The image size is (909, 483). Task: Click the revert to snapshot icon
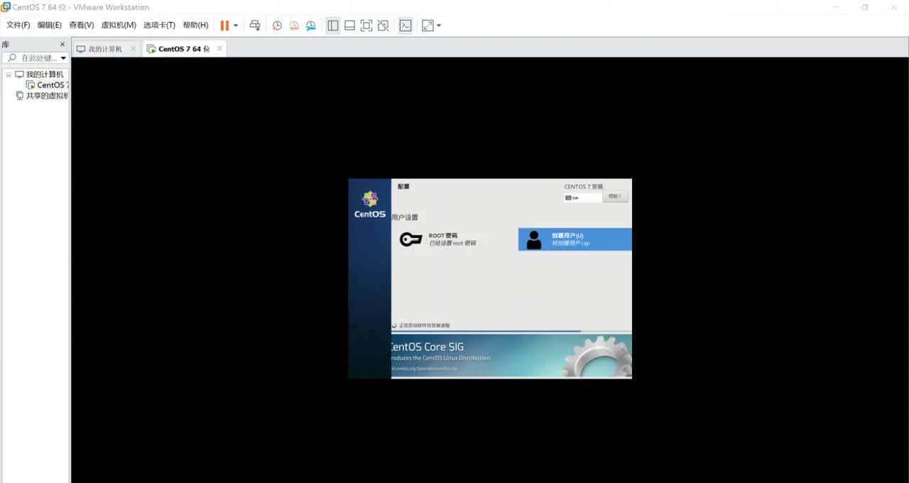[294, 26]
